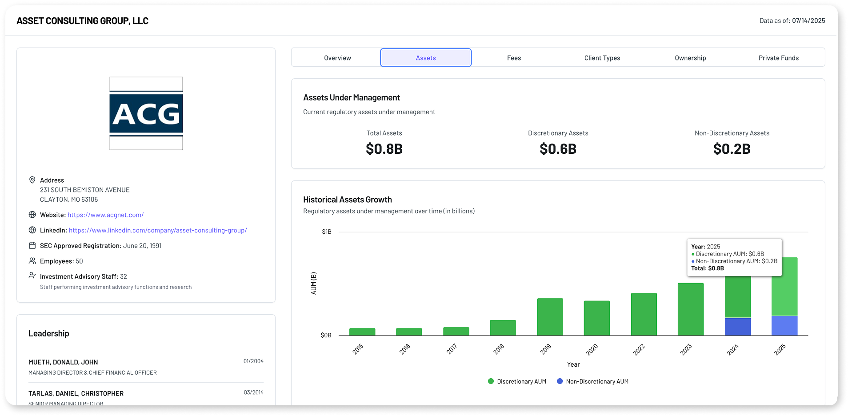Click the globe icon beside LinkedIn
This screenshot has height=416, width=848.
coord(32,230)
